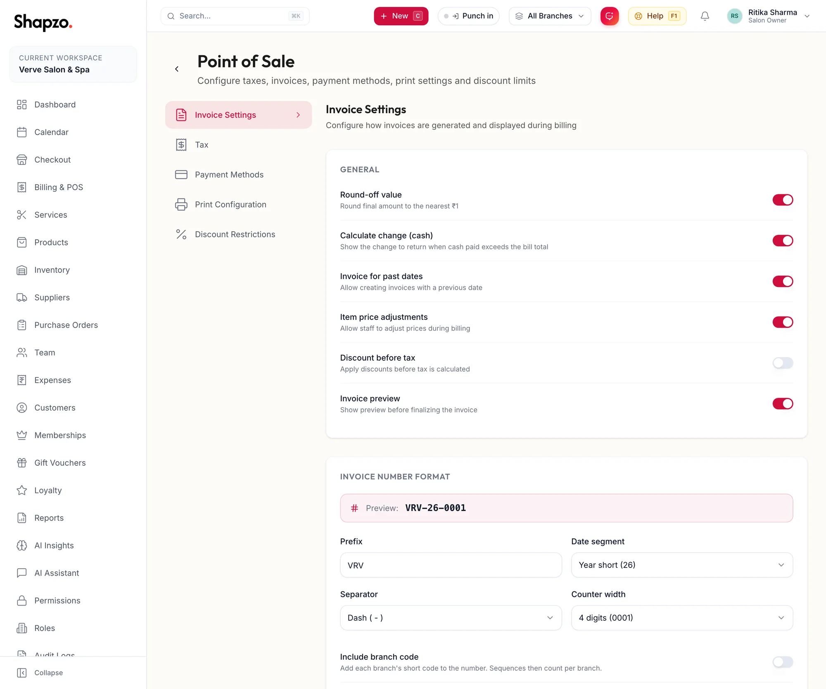This screenshot has height=689, width=826.
Task: Open Calendar icon in sidebar
Action: tap(22, 132)
